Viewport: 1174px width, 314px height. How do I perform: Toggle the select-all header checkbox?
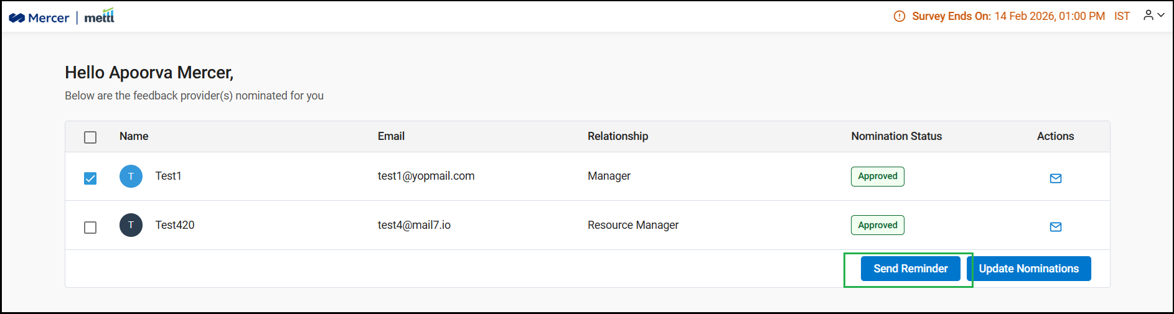pos(90,137)
